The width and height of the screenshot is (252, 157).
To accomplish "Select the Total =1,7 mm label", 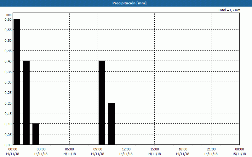I will coord(229,10).
